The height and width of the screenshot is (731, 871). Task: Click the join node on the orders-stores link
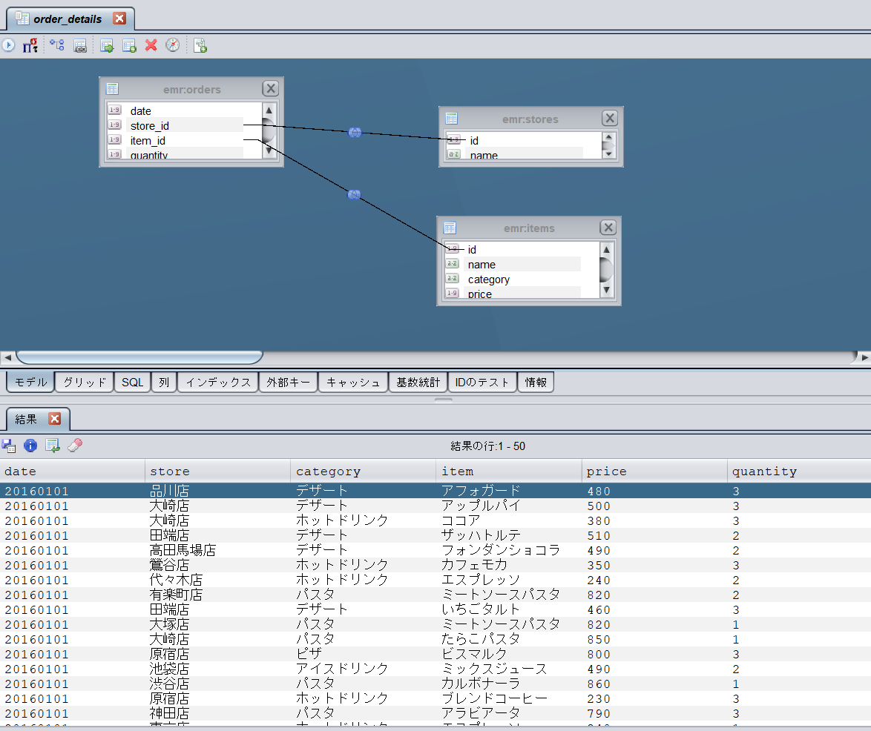(x=355, y=133)
